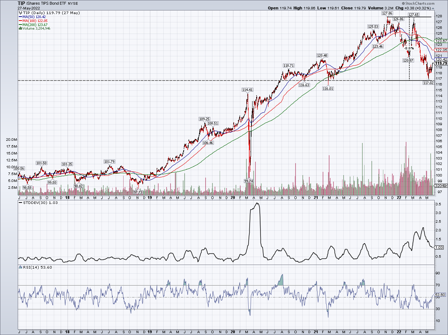This screenshot has height=335, width=448.
Task: Click the 53.60 tag on RSI axis
Action: click(x=440, y=295)
